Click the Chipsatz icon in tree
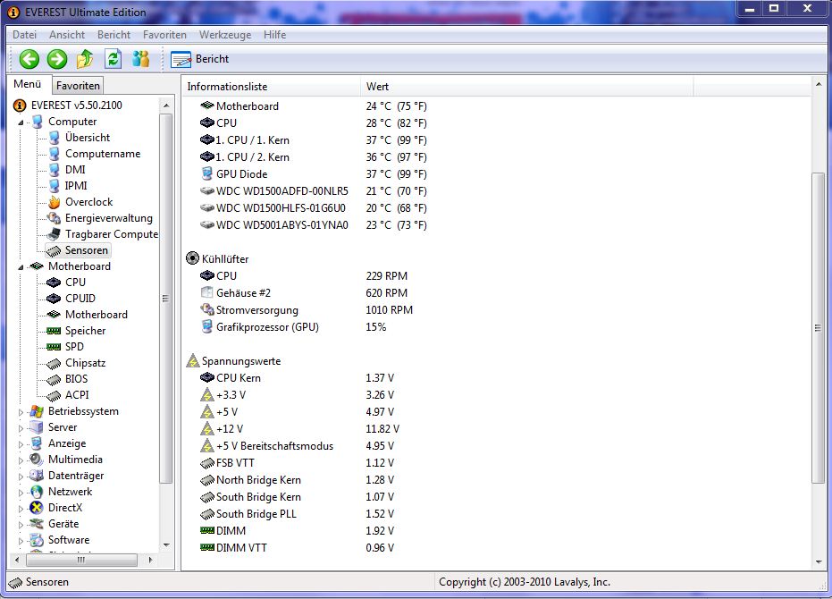 [55, 363]
